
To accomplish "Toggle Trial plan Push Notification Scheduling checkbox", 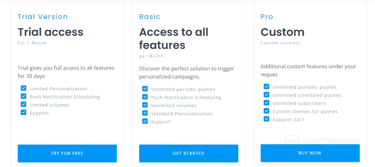I will click(24, 96).
